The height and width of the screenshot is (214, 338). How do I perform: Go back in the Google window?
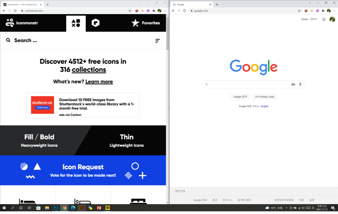173,10
